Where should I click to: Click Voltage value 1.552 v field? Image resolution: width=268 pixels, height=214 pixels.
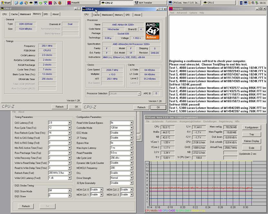(137, 38)
